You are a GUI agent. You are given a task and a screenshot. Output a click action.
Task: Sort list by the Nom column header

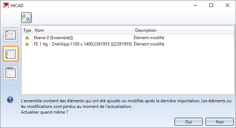[x=83, y=30]
